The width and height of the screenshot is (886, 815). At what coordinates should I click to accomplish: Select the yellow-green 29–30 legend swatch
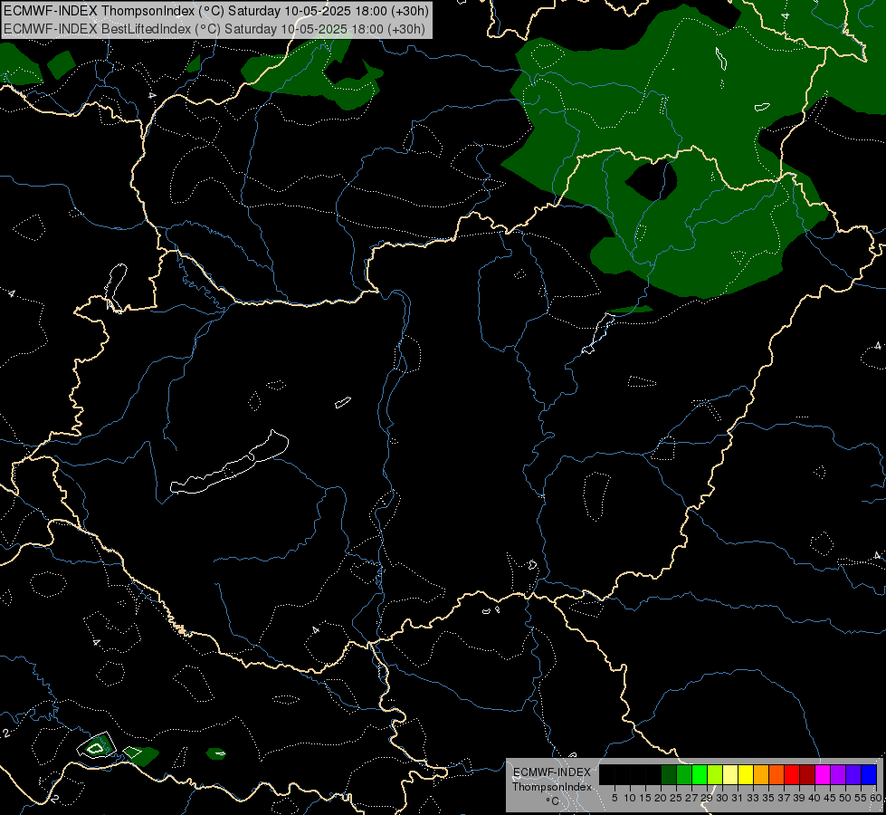[715, 774]
